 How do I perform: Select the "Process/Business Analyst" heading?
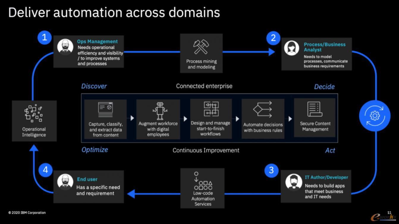click(x=325, y=47)
